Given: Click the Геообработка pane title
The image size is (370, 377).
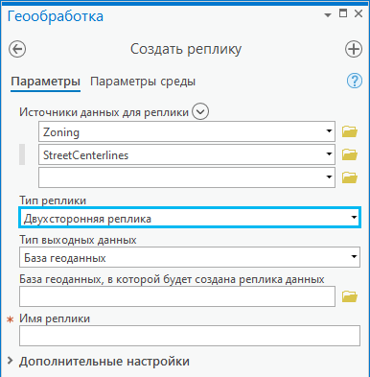Looking at the screenshot, I should point(56,16).
